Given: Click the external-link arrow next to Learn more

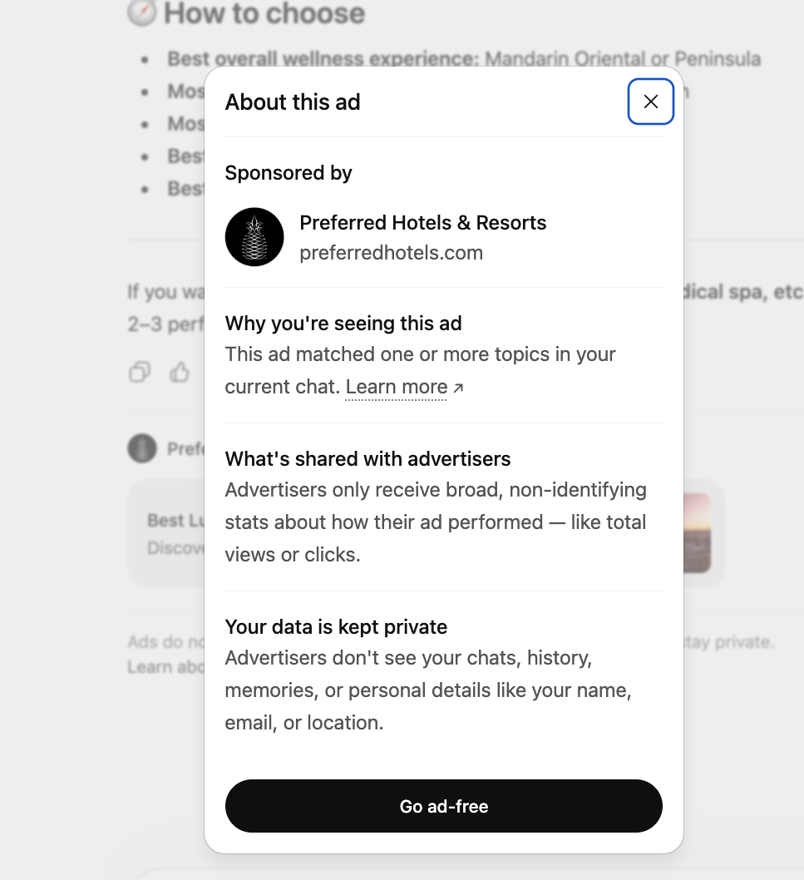Looking at the screenshot, I should pos(458,387).
